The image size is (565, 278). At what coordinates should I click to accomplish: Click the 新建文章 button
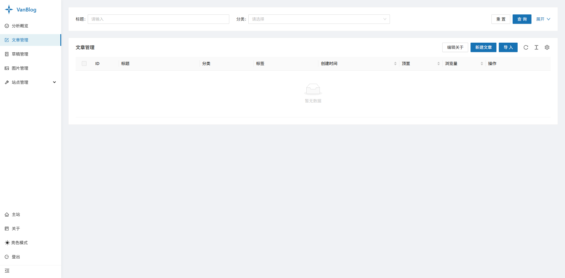click(483, 47)
